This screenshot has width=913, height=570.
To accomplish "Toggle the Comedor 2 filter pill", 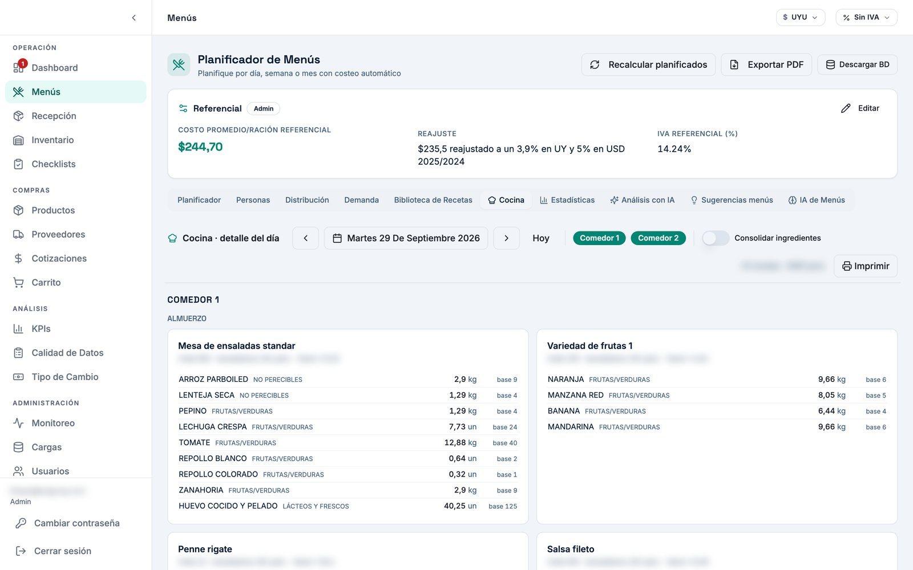I will pyautogui.click(x=658, y=238).
